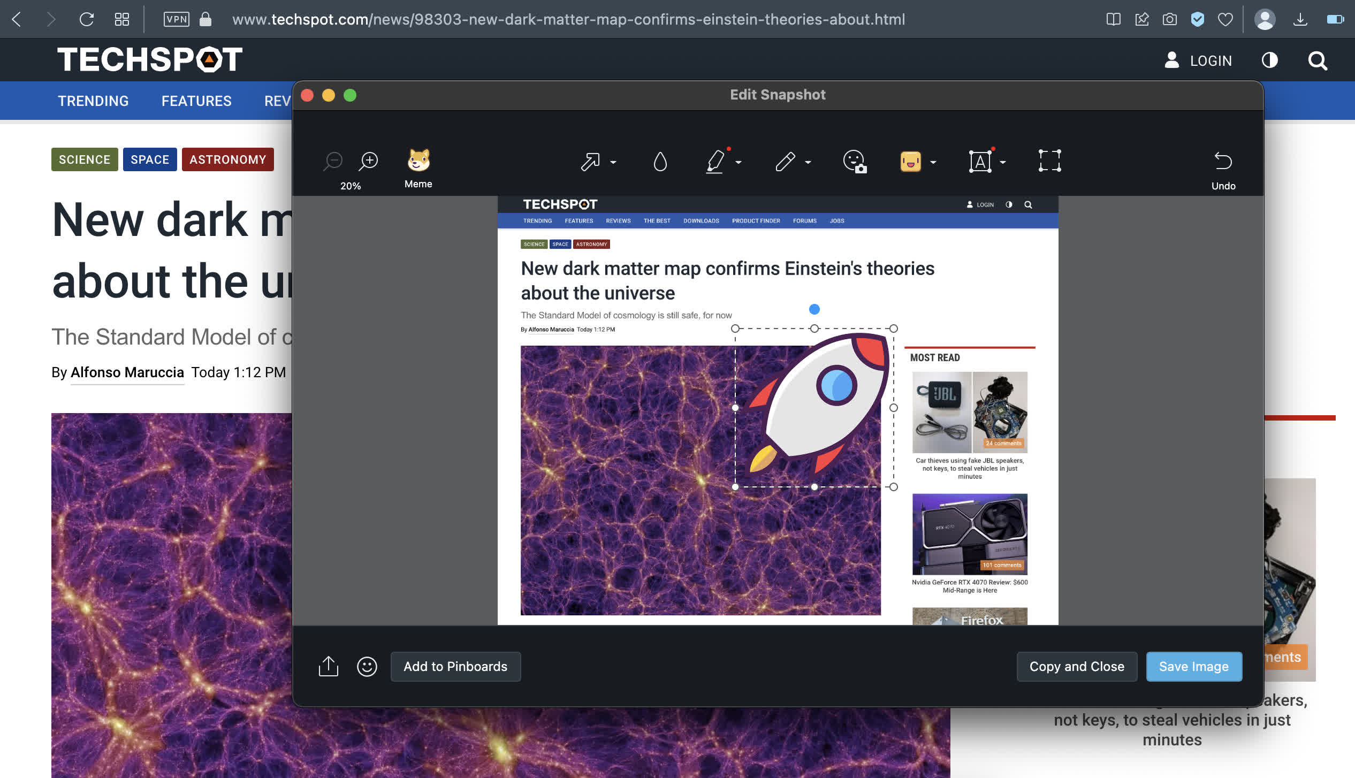Toggle the heart bookmark icon

(x=1225, y=20)
